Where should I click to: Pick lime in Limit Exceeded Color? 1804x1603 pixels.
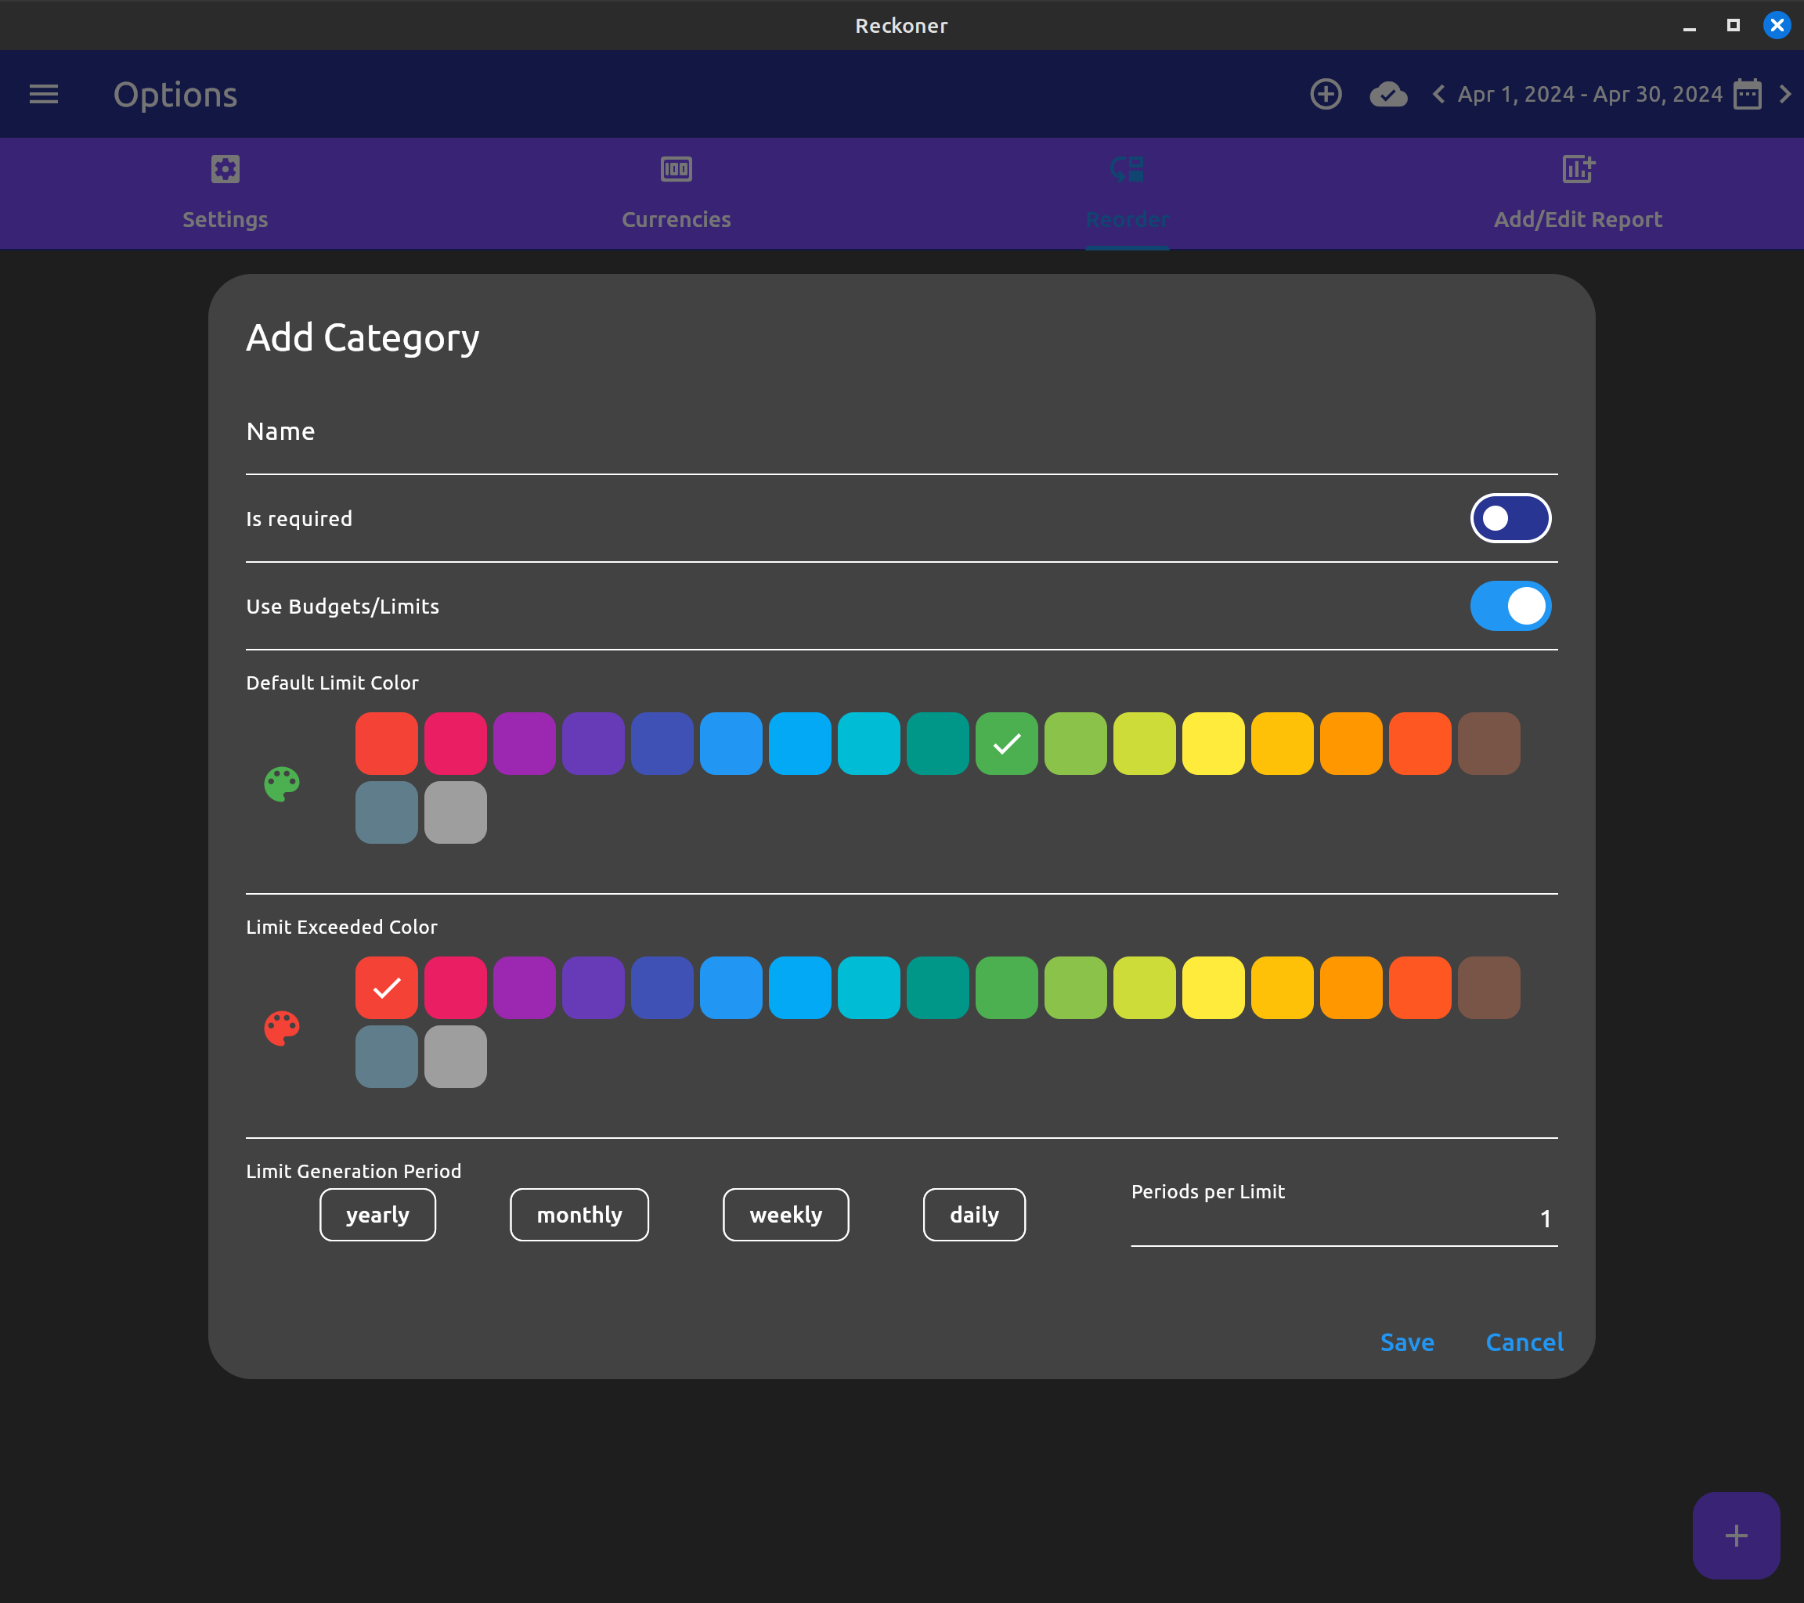[x=1144, y=988]
